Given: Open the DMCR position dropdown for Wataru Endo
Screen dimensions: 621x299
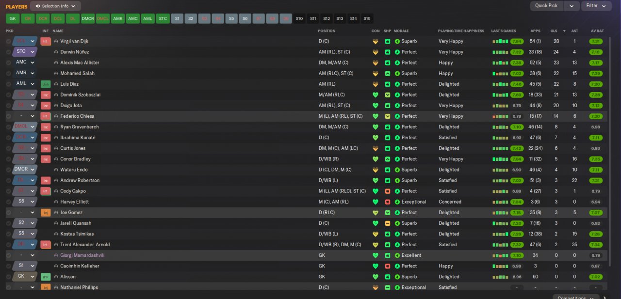Looking at the screenshot, I should click(x=25, y=170).
